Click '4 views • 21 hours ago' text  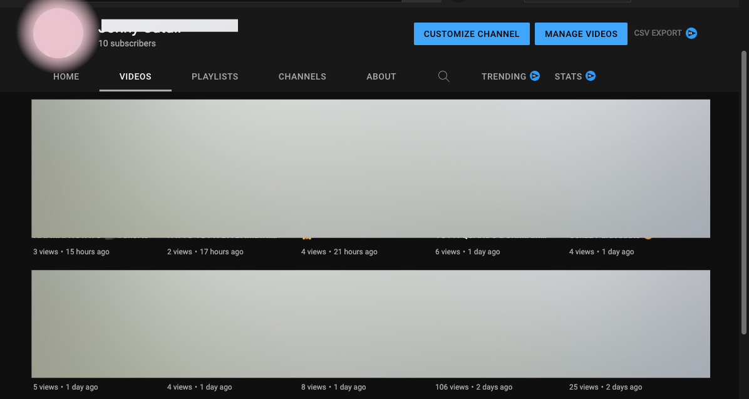(x=339, y=252)
